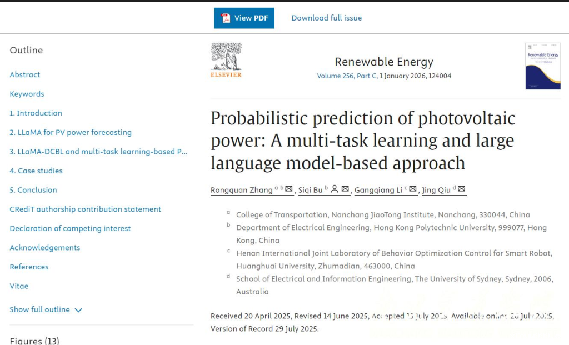The height and width of the screenshot is (345, 569).
Task: Jump to the Abstract outline section
Action: (x=25, y=74)
